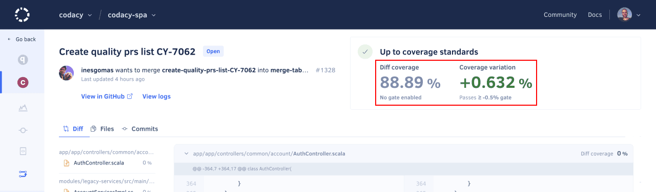
Task: Click inesgomas author avatar
Action: [x=67, y=73]
